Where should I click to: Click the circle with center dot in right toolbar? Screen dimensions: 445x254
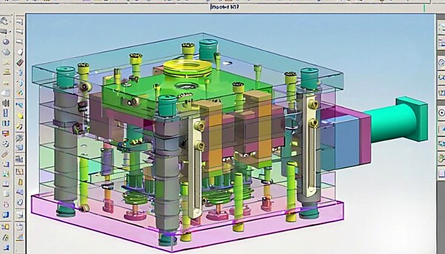pyautogui.click(x=442, y=112)
